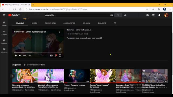Image resolution: width=173 pixels, height=97 pixels.
Task: Click the YouTube logo
Action: pos(13,15)
